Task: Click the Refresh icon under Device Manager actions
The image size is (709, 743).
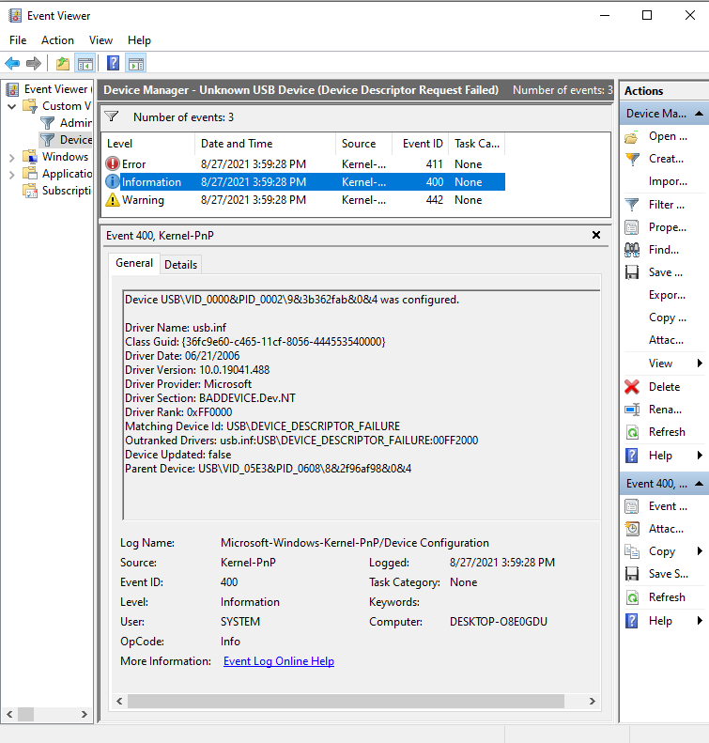Action: click(632, 432)
